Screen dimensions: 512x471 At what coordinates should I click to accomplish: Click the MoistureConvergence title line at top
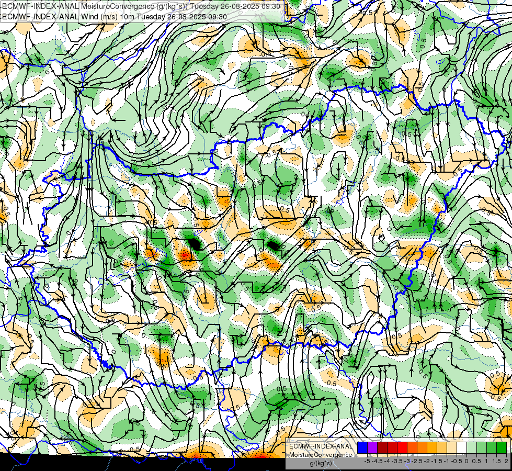pos(141,6)
